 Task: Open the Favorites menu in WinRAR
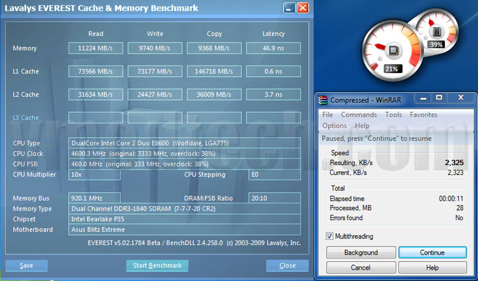(424, 115)
